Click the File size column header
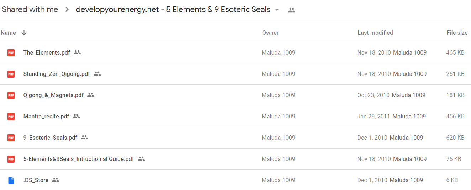Image resolution: width=471 pixels, height=190 pixels. coord(457,33)
